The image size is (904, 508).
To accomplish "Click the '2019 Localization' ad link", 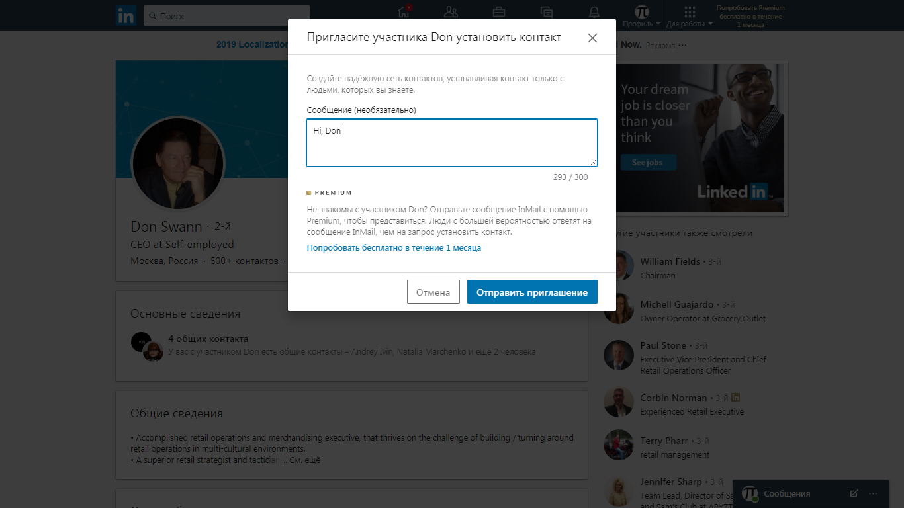I will (x=252, y=44).
